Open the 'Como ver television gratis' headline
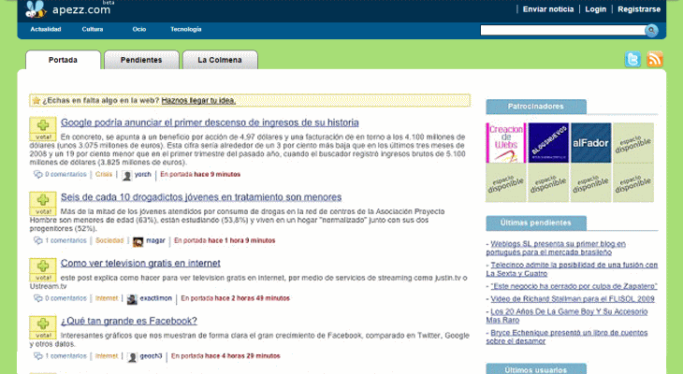This screenshot has height=374, width=683. pyautogui.click(x=140, y=264)
